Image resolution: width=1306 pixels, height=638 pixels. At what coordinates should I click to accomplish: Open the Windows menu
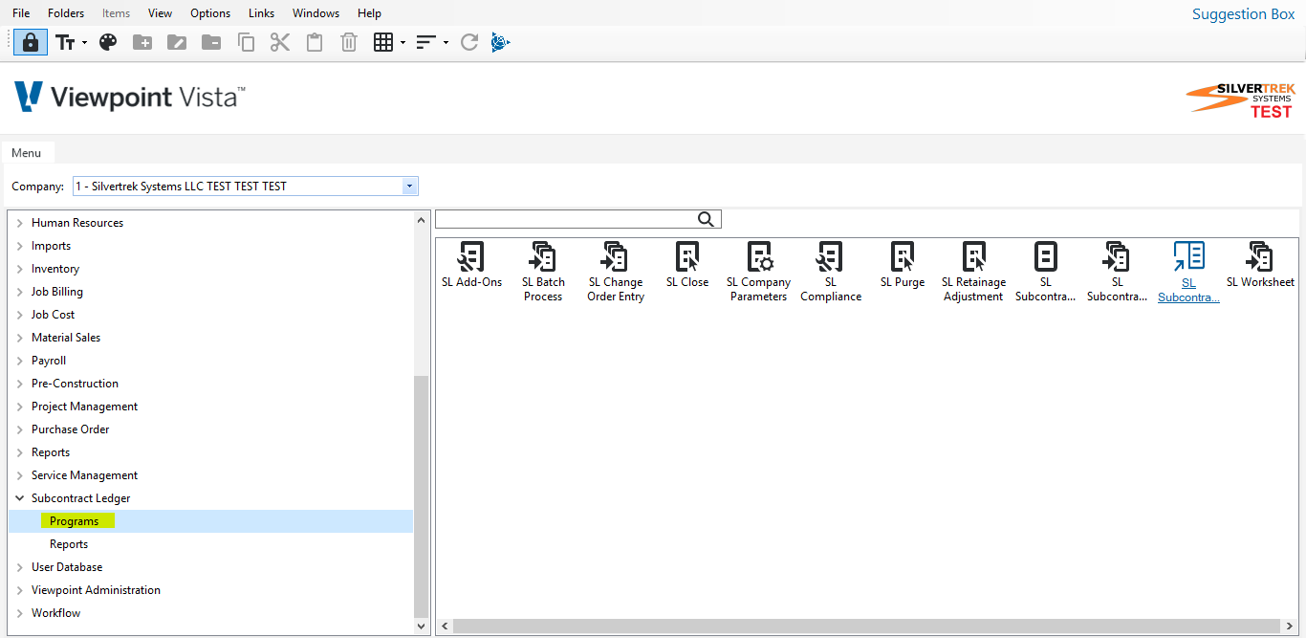coord(316,13)
